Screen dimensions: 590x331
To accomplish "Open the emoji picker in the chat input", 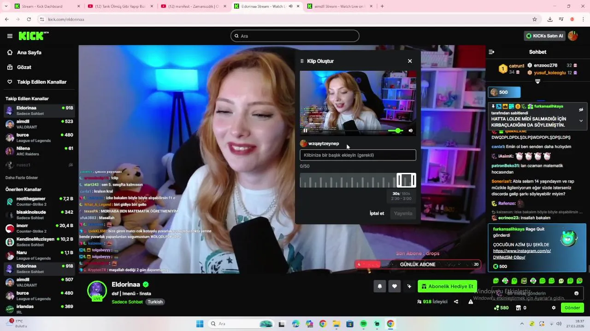I will [576, 293].
